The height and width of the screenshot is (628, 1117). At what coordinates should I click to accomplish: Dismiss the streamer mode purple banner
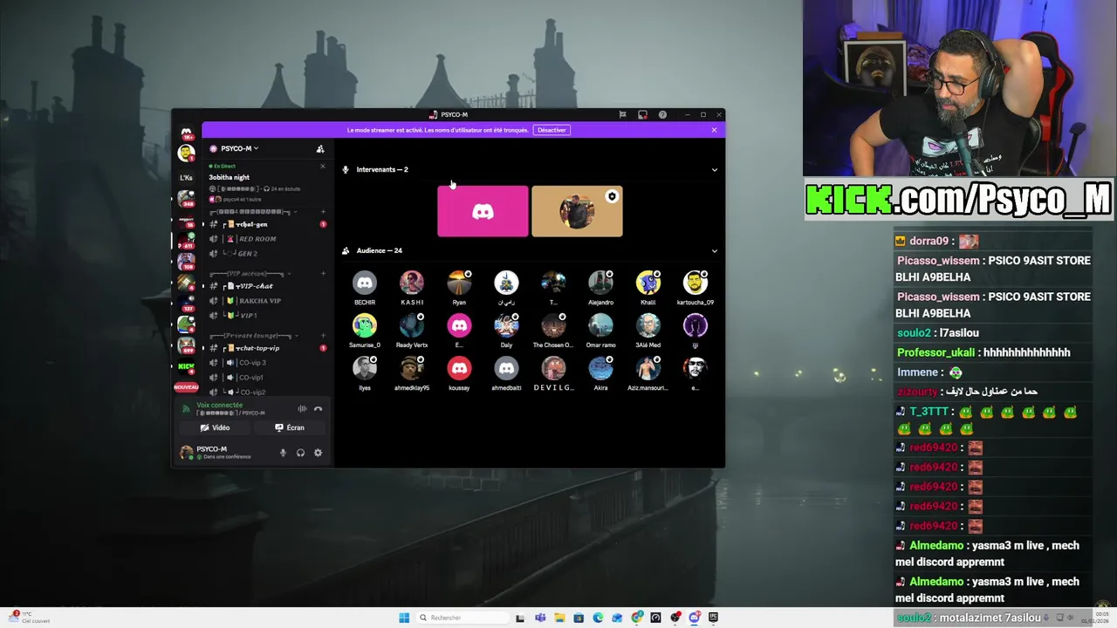(714, 130)
